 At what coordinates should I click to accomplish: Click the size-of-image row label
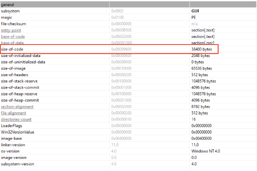pyautogui.click(x=14, y=68)
